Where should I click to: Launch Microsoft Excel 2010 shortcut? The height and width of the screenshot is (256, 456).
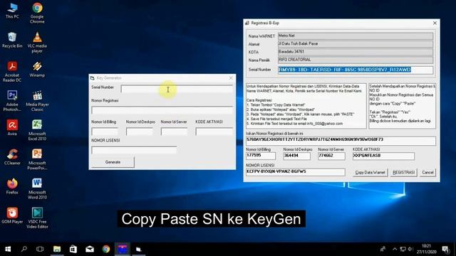point(37,130)
